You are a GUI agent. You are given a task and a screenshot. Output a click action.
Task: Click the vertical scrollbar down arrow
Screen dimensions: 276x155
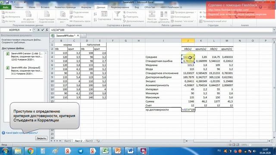(274, 138)
